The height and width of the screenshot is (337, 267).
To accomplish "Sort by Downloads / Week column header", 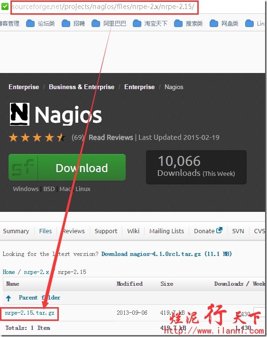I will click(x=239, y=284).
